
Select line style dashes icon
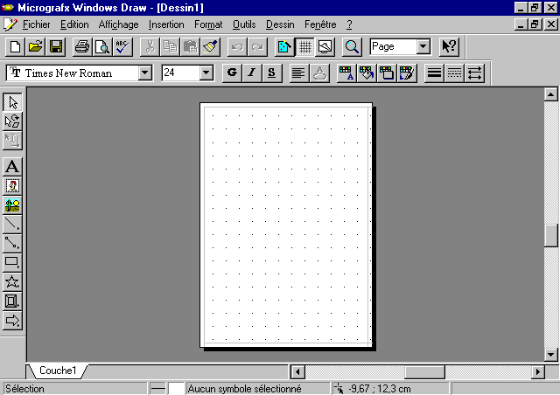pyautogui.click(x=454, y=73)
